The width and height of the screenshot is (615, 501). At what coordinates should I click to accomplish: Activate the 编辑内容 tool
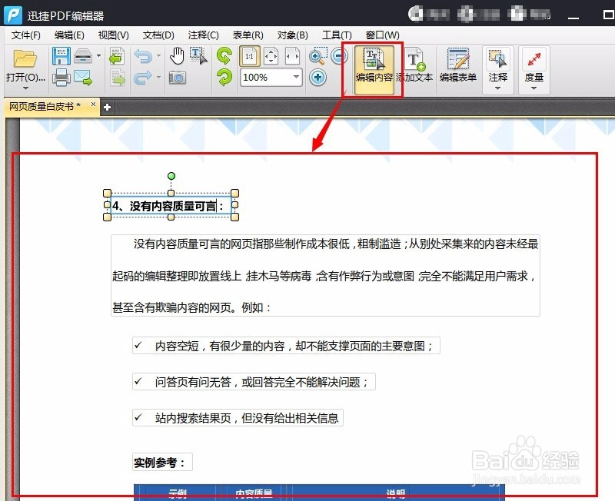click(x=374, y=69)
